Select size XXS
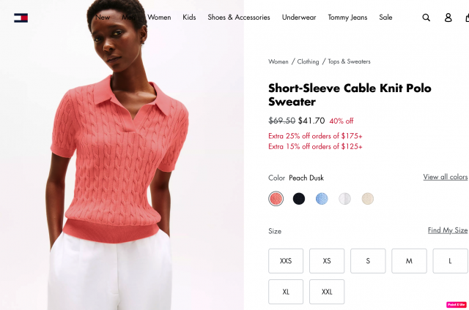The image size is (469, 310). [x=286, y=261]
